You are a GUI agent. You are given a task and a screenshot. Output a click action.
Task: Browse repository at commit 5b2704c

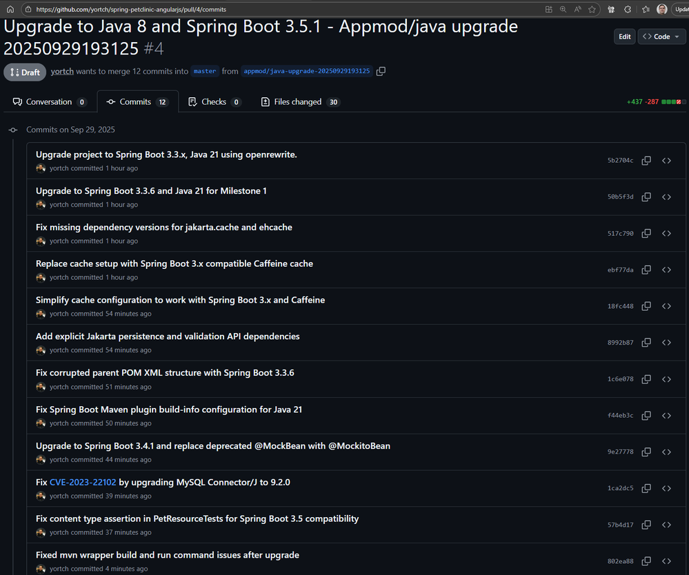(x=667, y=161)
